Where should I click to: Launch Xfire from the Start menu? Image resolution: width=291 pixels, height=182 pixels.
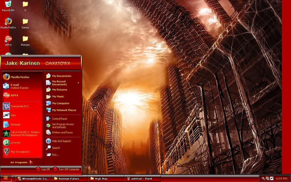tap(22, 115)
